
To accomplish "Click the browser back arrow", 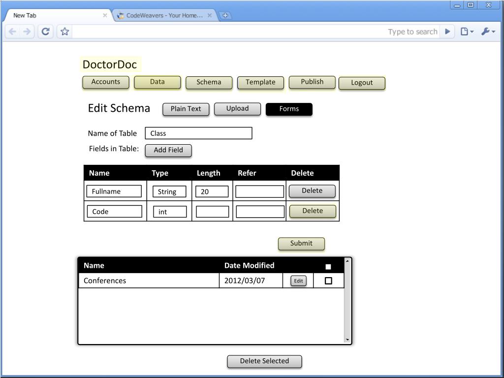I will (x=12, y=31).
